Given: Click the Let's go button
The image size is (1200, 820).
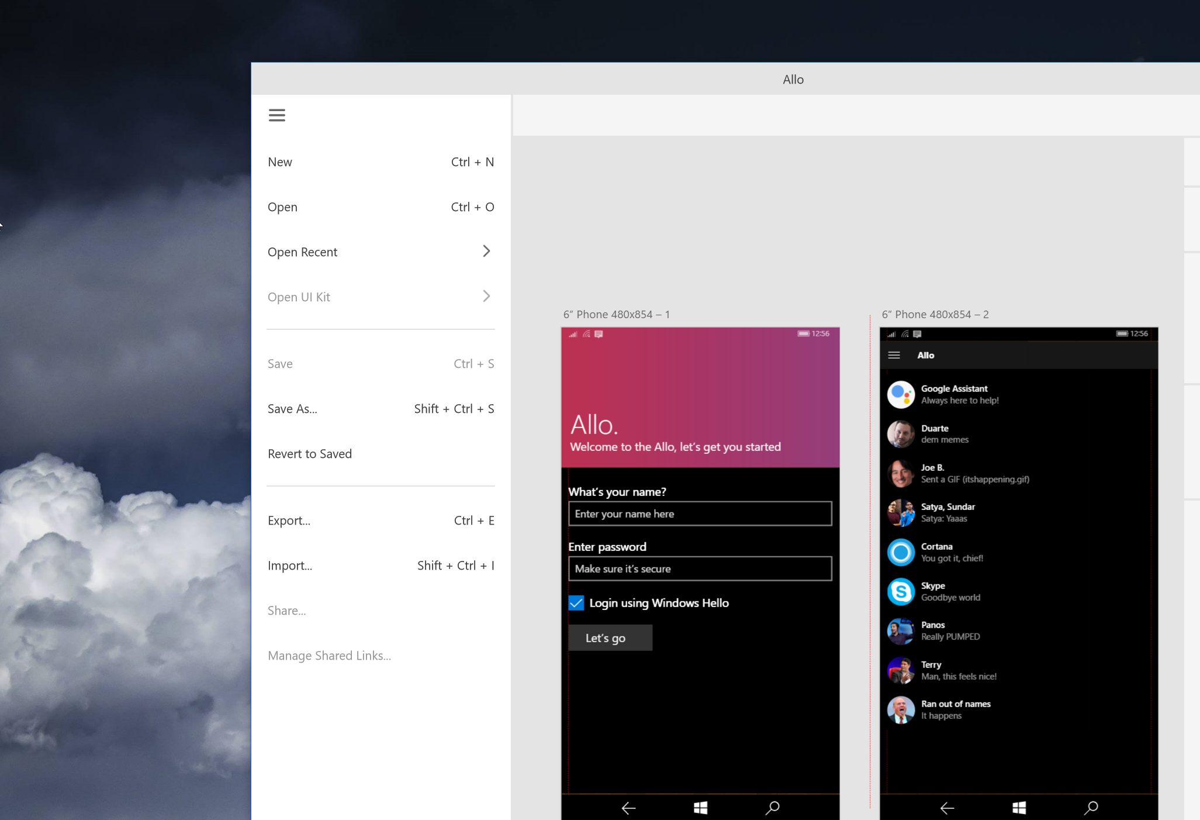Looking at the screenshot, I should pos(609,638).
